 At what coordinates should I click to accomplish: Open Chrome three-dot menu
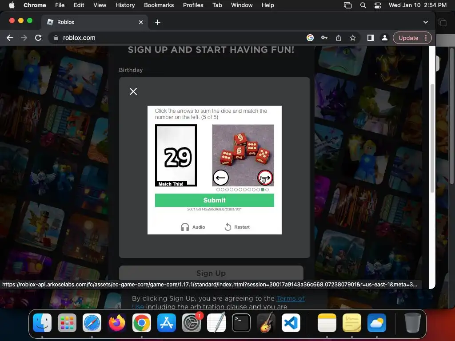coord(426,38)
